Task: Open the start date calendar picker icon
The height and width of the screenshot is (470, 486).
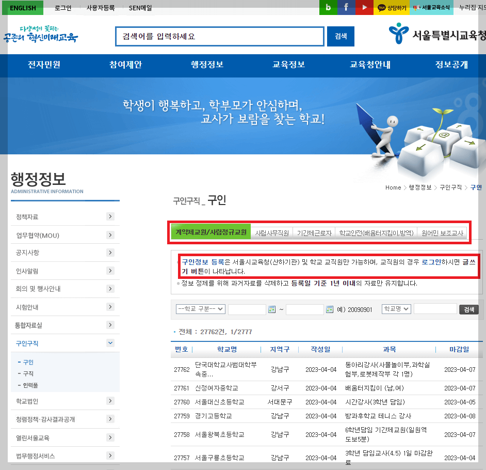Action: pos(272,309)
